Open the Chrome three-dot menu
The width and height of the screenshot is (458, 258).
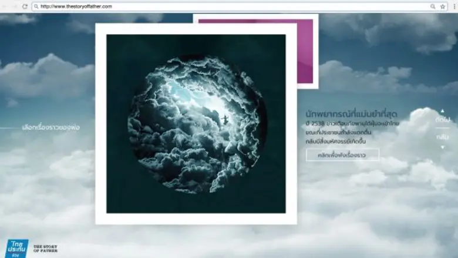454,6
